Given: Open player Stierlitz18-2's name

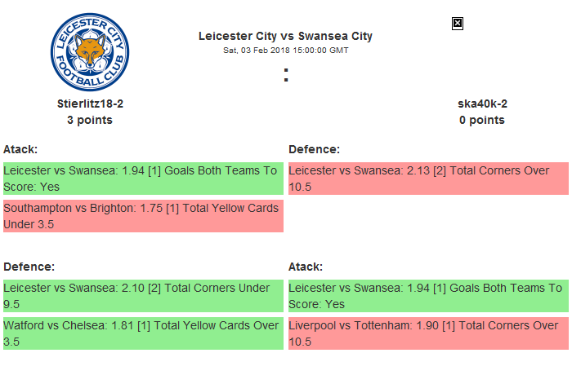Looking at the screenshot, I should point(90,104).
